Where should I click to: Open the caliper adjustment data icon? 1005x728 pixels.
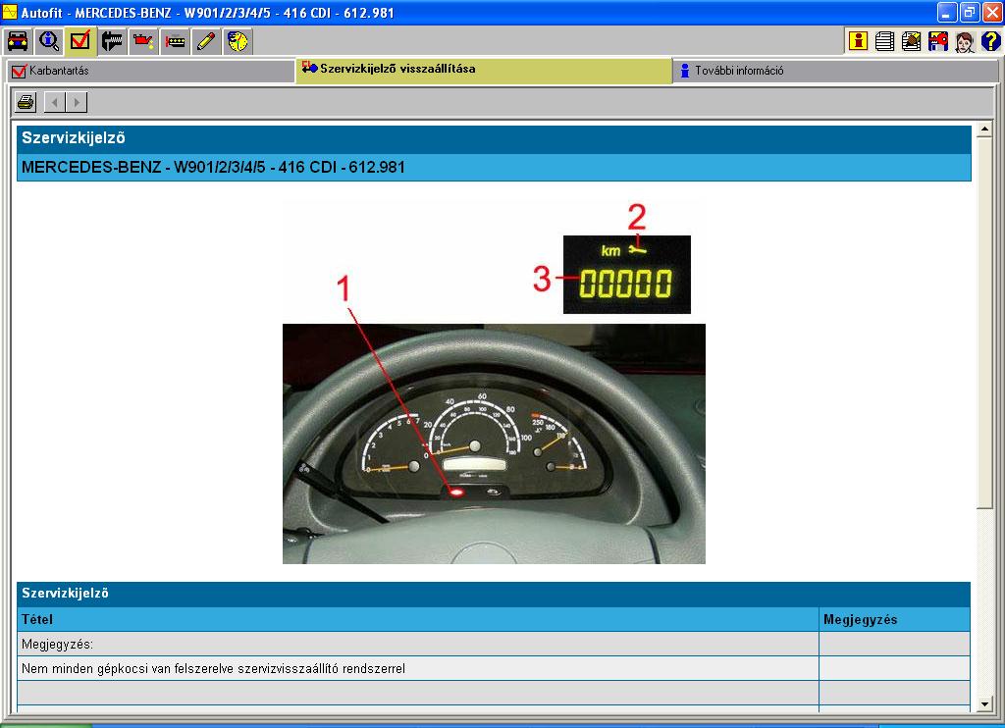[x=112, y=41]
